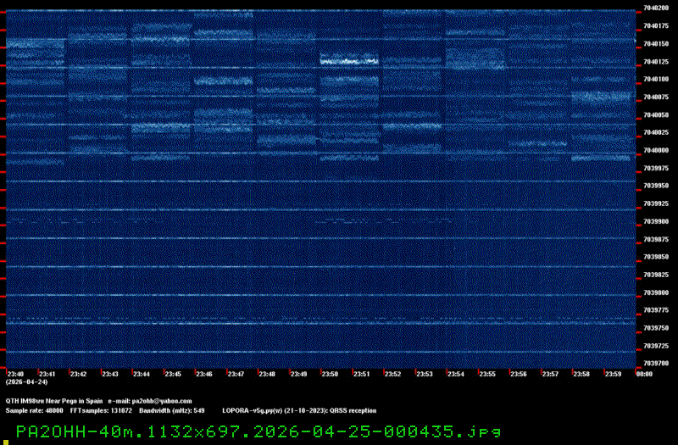
Task: Select the 7039875 frequency label
Action: [656, 239]
